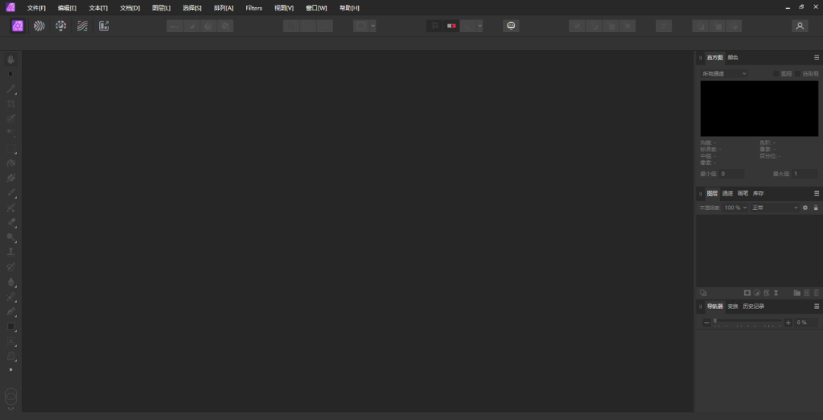Click the assistant robot icon

(511, 26)
